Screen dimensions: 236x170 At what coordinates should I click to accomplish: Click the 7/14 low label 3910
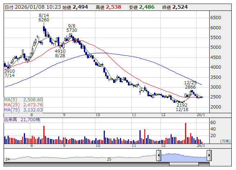click(9, 71)
